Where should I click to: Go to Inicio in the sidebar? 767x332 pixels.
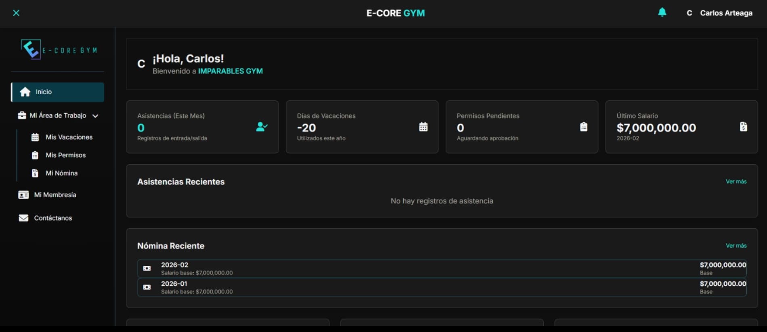tap(57, 92)
